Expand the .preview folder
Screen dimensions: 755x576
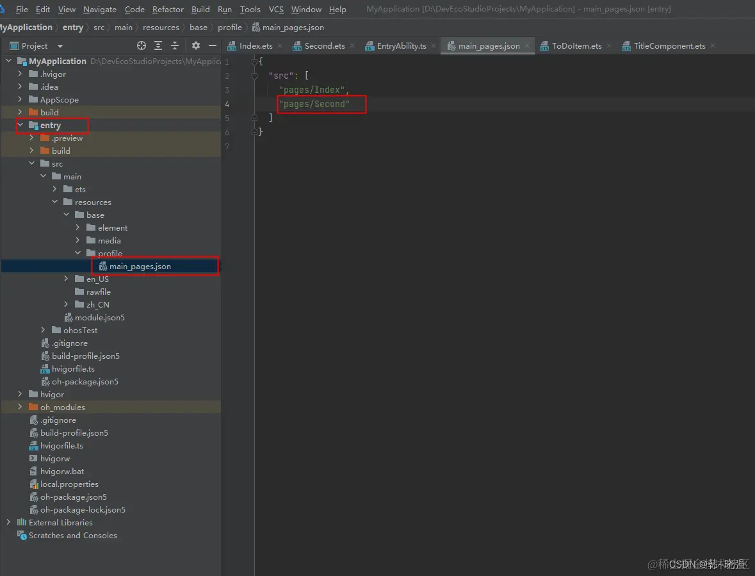[32, 138]
